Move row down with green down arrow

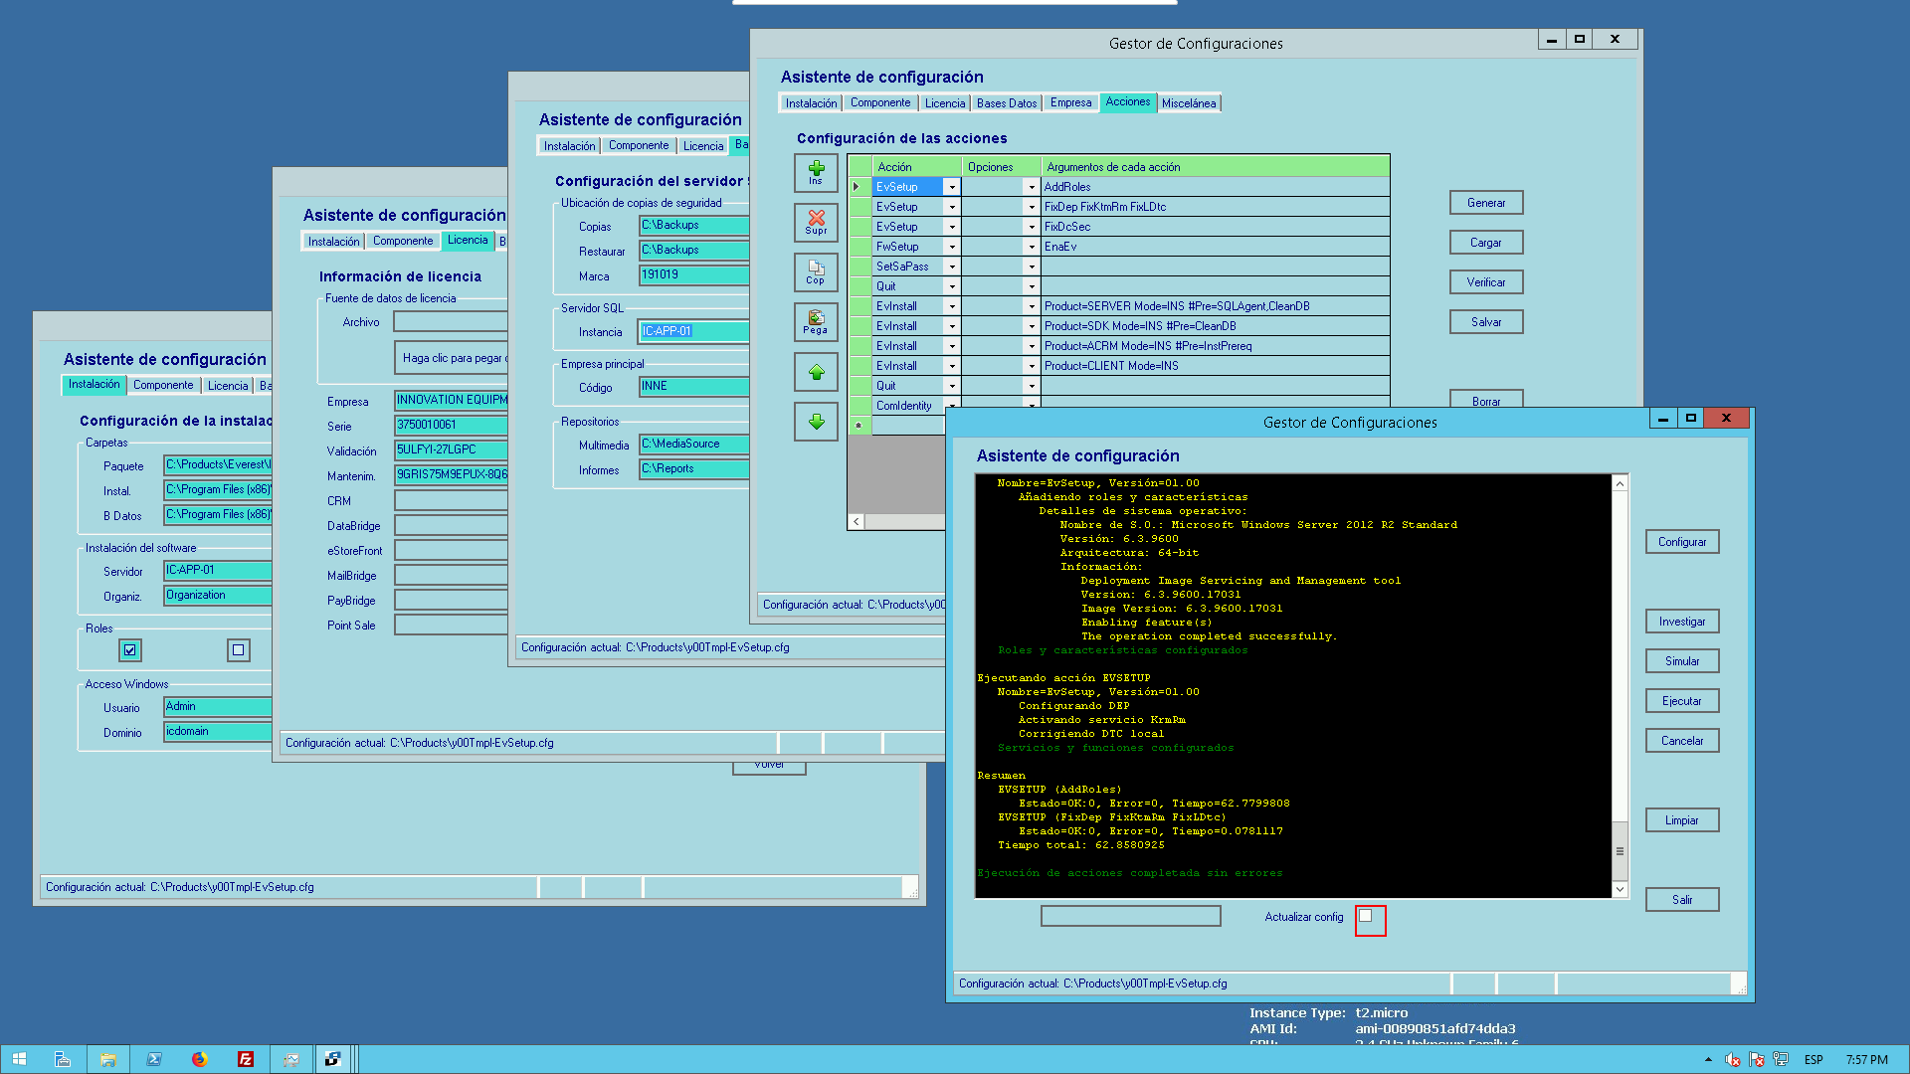coord(816,422)
